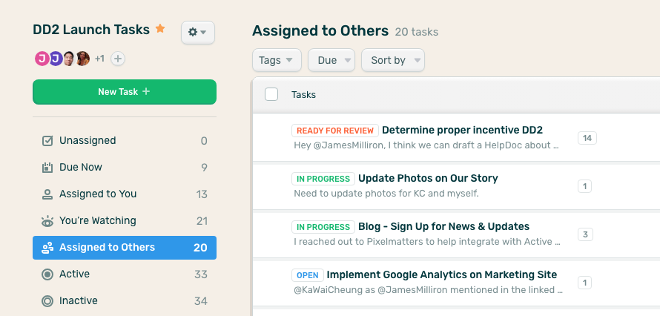Screen dimensions: 660x316
Task: Click the first pink J member avatar
Action: pos(42,59)
